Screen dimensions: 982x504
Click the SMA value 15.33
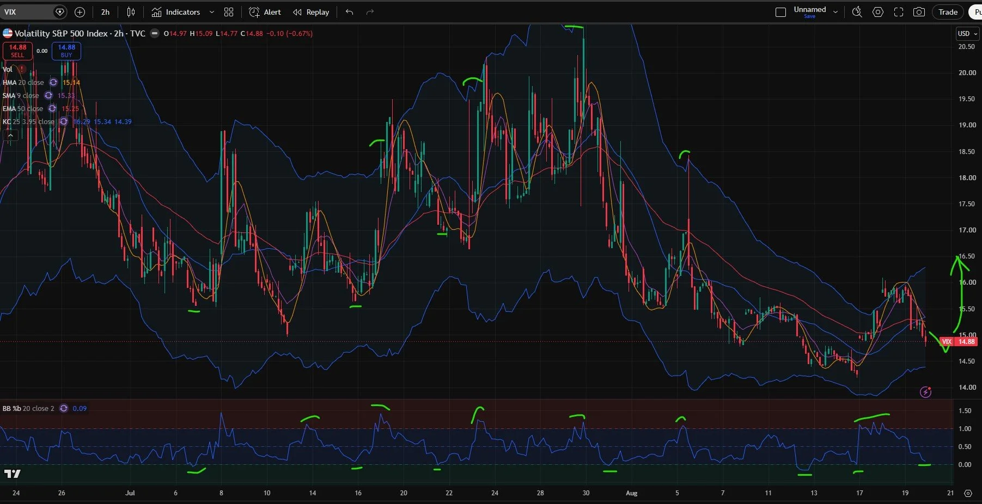point(66,95)
